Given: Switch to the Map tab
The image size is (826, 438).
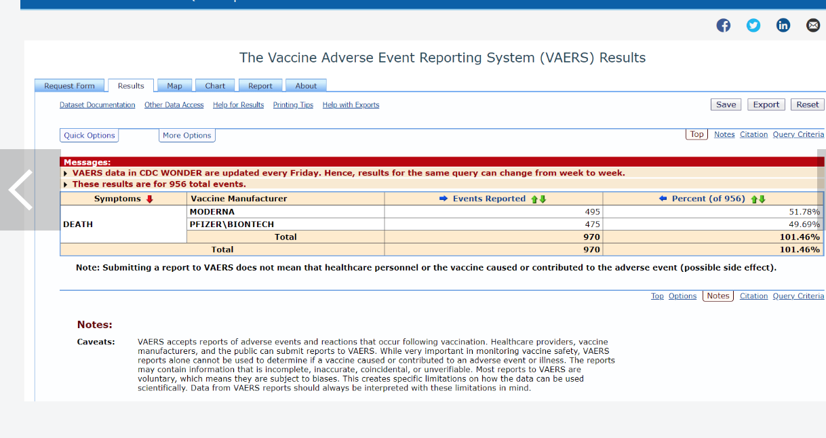Looking at the screenshot, I should (x=174, y=85).
